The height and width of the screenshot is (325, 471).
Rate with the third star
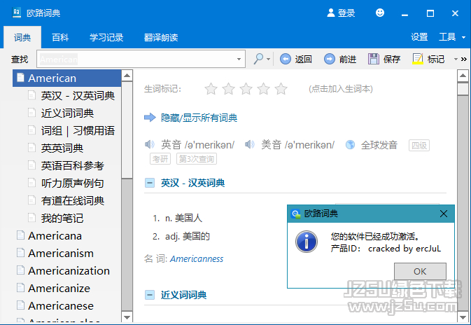[x=246, y=89]
